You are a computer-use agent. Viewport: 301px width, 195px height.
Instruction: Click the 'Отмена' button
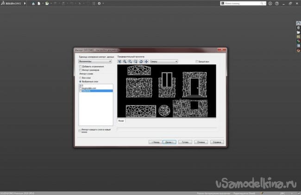pos(200,142)
